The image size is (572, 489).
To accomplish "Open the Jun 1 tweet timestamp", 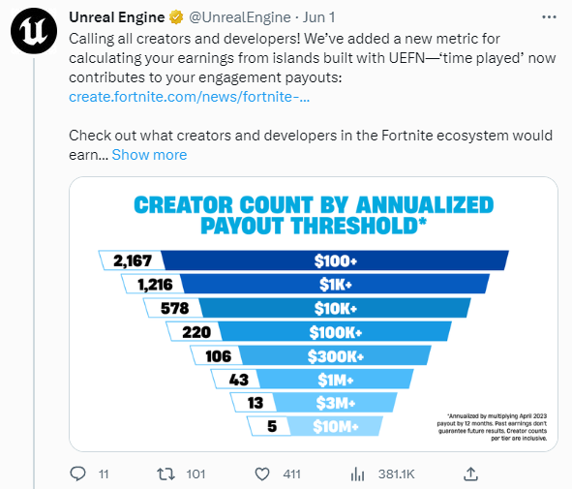I will [318, 17].
